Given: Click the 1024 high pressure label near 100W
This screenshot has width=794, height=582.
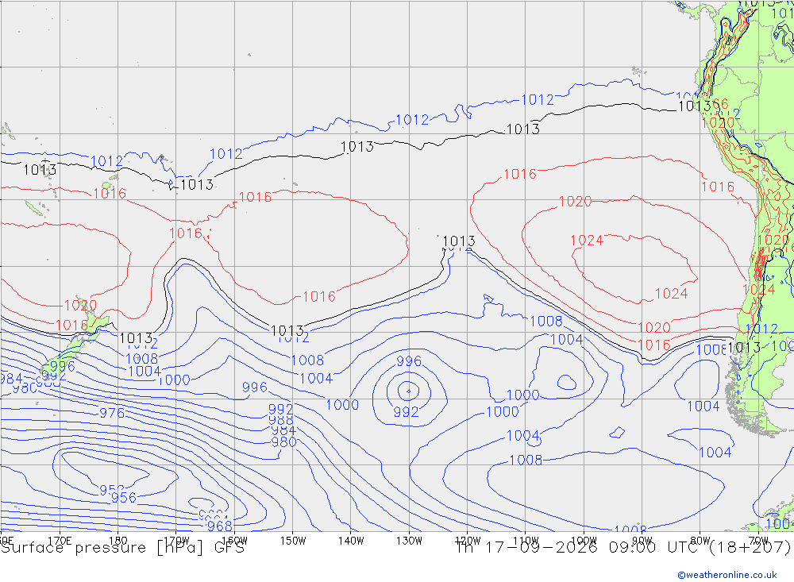Looking at the screenshot, I should coord(587,240).
